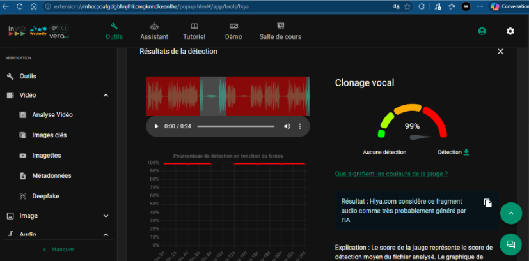Close the detection results panel

[501, 52]
